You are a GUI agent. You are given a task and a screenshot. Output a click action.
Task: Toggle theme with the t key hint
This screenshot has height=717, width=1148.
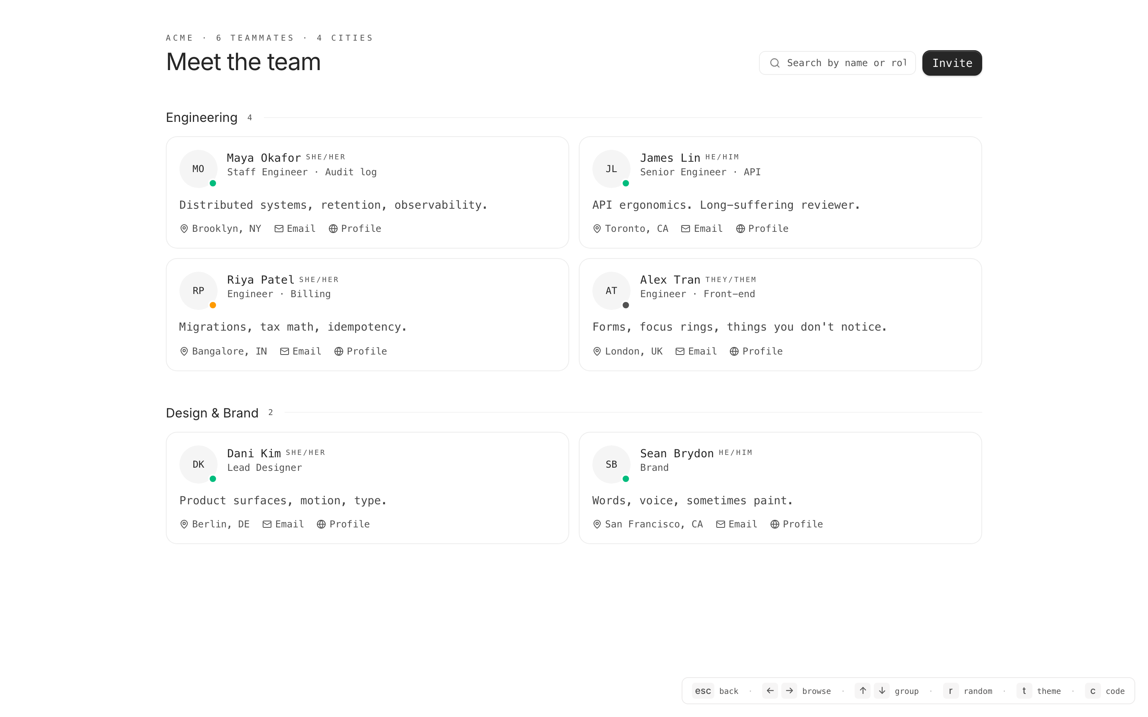tap(1024, 691)
